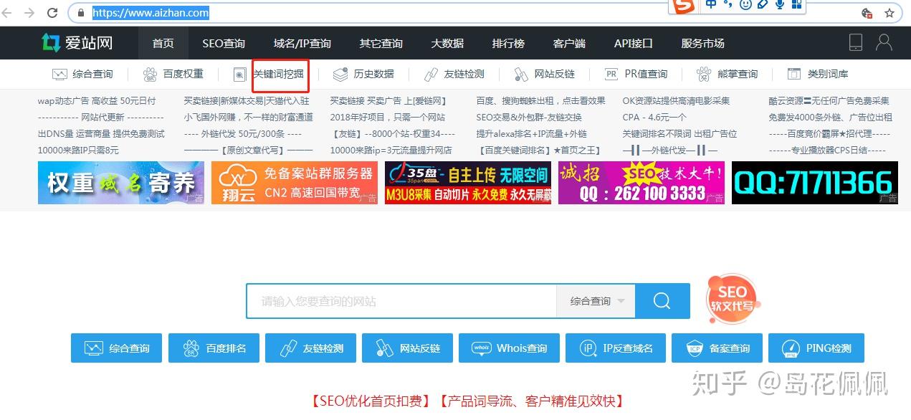
Task: Click the Sogou input method S icon
Action: [684, 6]
